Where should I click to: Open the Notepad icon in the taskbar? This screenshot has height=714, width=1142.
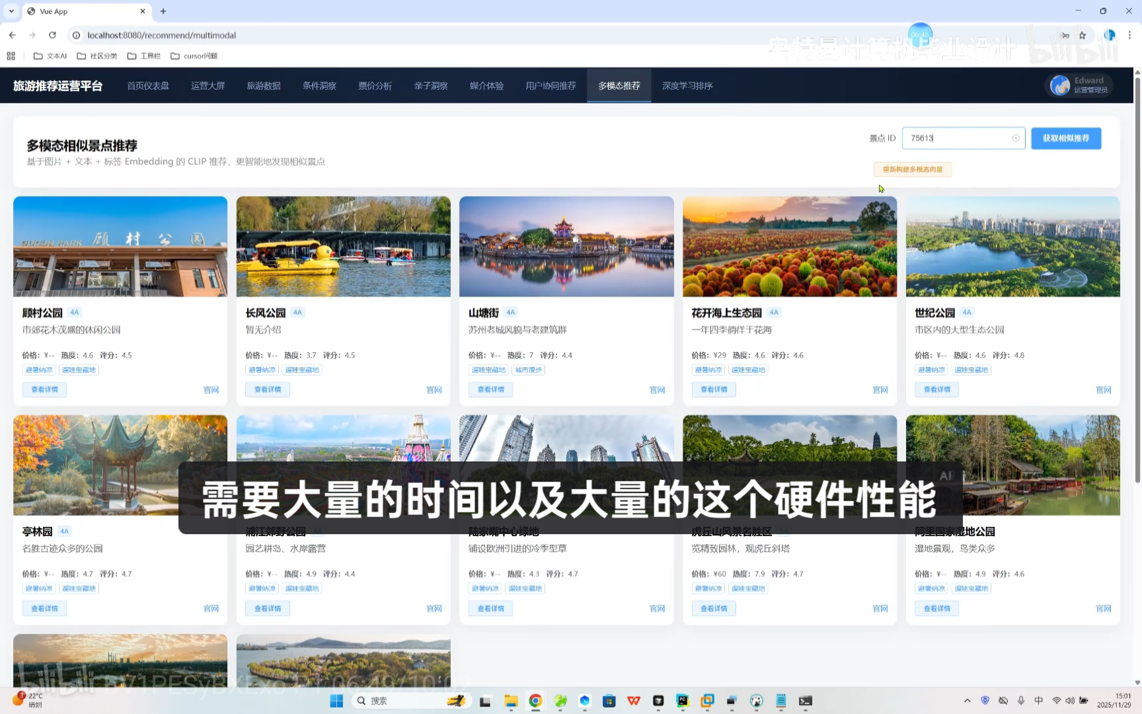(780, 701)
